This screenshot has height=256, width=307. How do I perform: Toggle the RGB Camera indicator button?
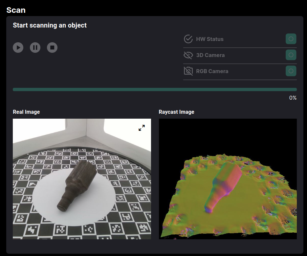[x=291, y=71]
